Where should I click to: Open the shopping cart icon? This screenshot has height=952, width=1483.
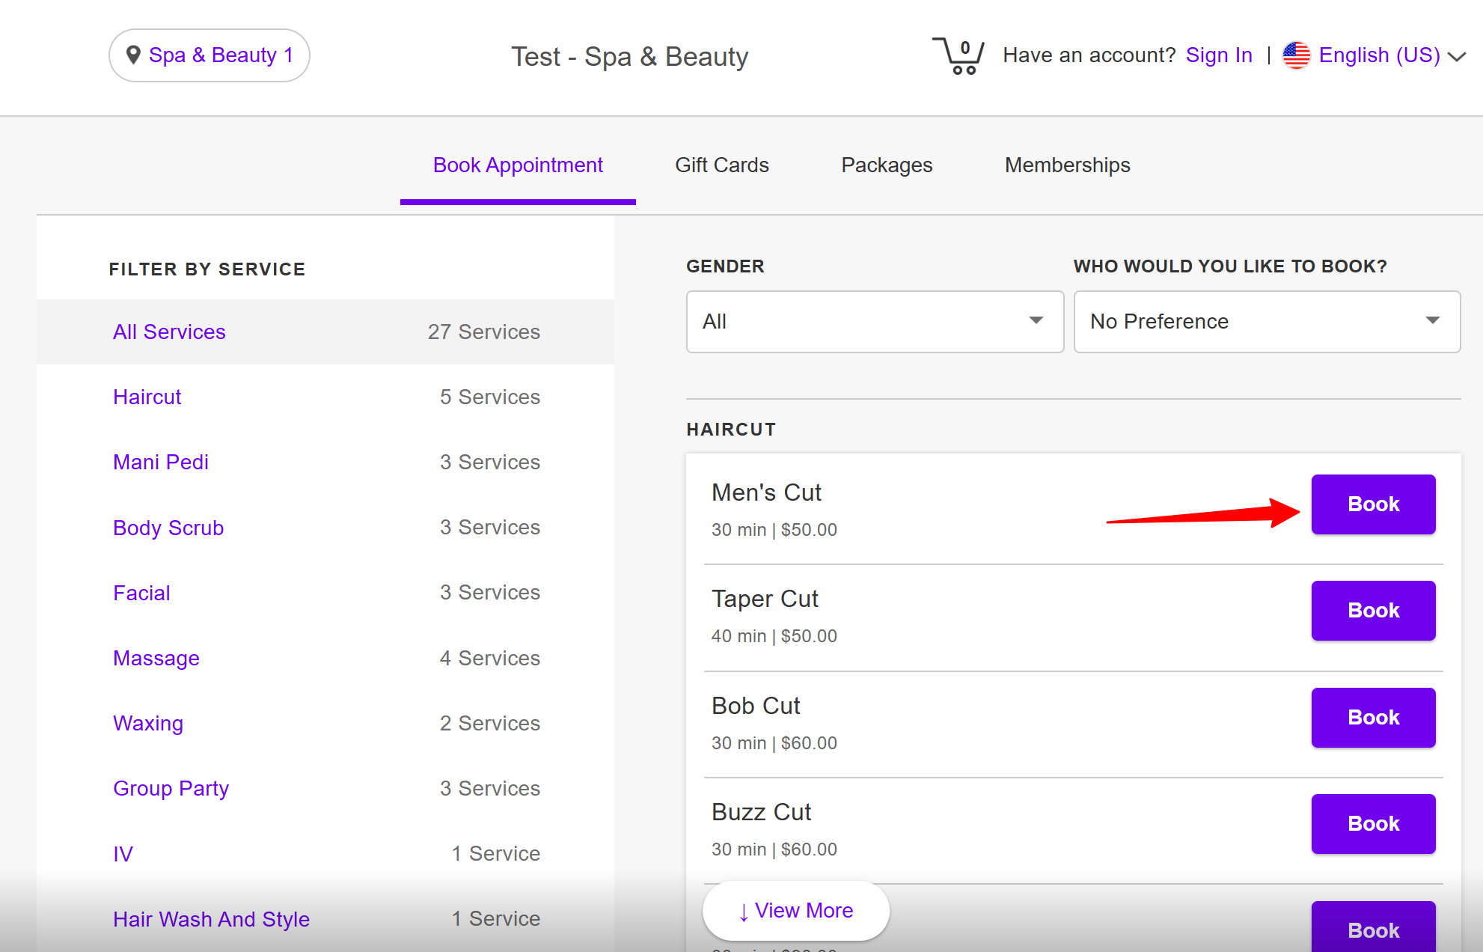[958, 56]
